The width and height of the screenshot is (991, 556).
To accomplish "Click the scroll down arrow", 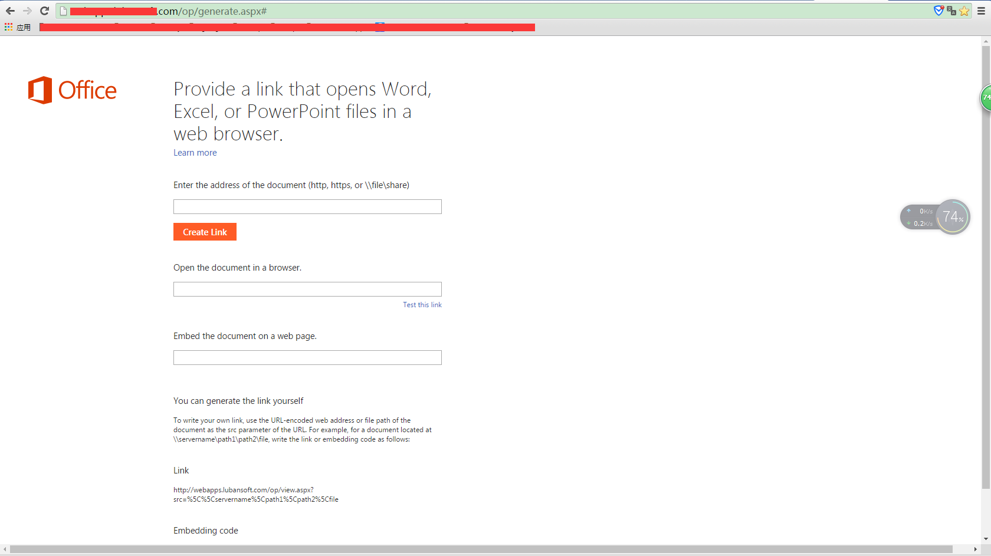I will pos(986,539).
